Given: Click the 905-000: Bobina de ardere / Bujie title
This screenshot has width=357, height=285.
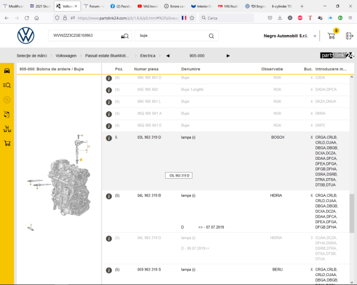Looking at the screenshot, I should click(52, 69).
